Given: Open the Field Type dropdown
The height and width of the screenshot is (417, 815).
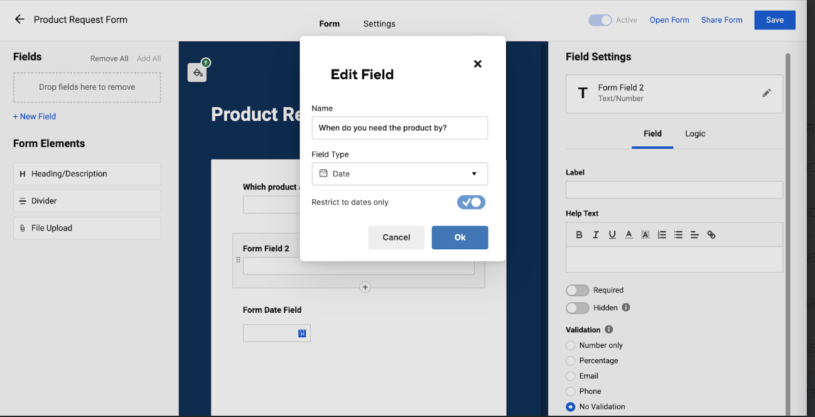Looking at the screenshot, I should point(399,173).
